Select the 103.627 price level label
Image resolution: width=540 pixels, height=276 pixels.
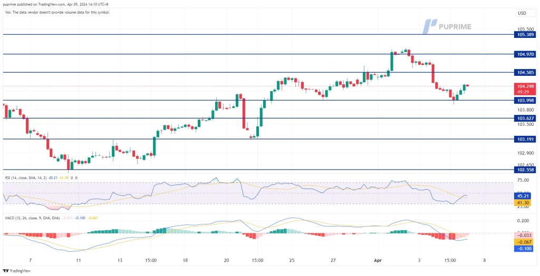click(x=524, y=119)
